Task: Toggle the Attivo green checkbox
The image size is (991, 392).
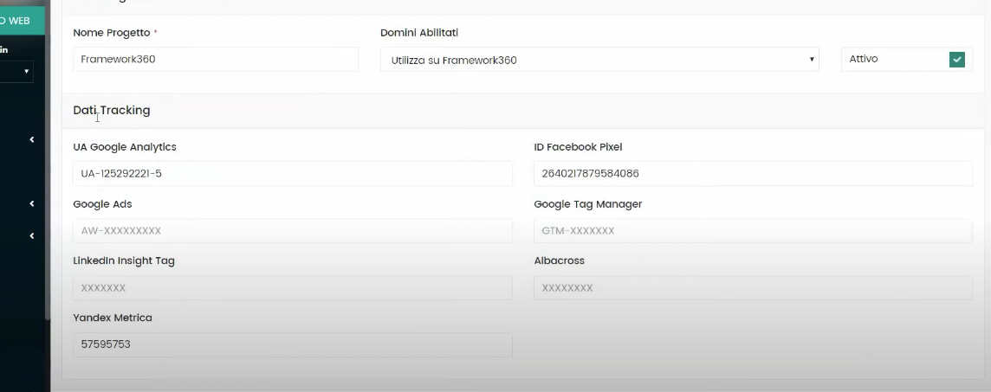Action: (x=956, y=60)
